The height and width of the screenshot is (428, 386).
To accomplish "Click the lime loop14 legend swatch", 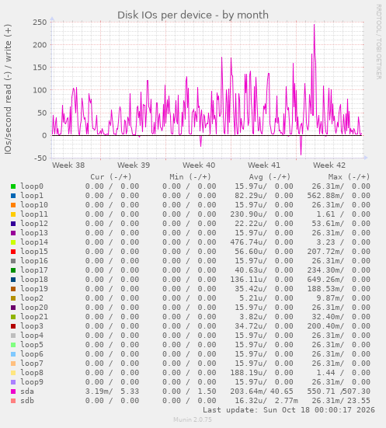I will tap(13, 242).
